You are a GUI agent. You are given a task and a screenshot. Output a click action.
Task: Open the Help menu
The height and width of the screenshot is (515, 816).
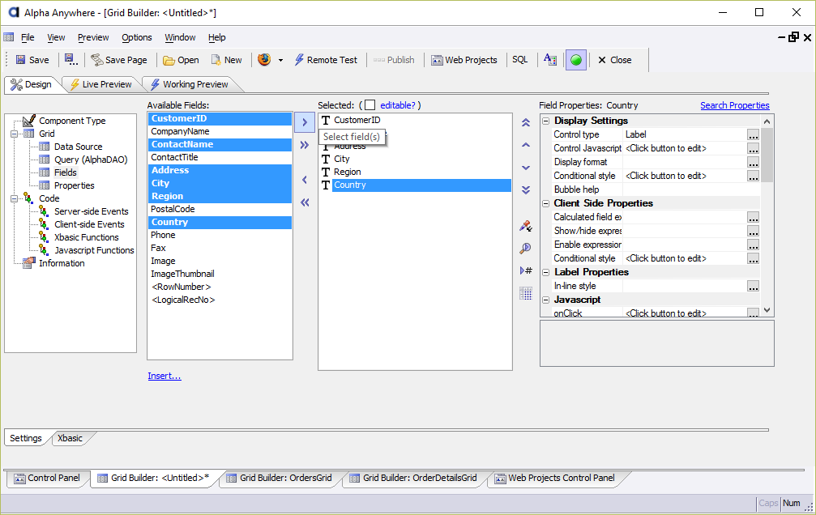[217, 37]
